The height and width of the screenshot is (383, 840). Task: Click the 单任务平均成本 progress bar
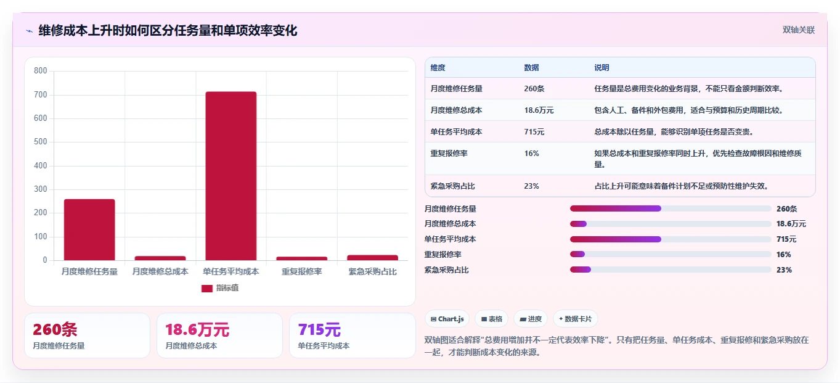671,239
